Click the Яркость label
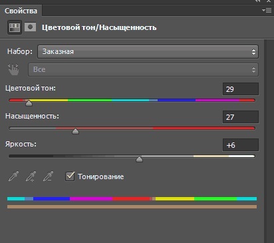The height and width of the screenshot is (243, 274). tap(21, 144)
